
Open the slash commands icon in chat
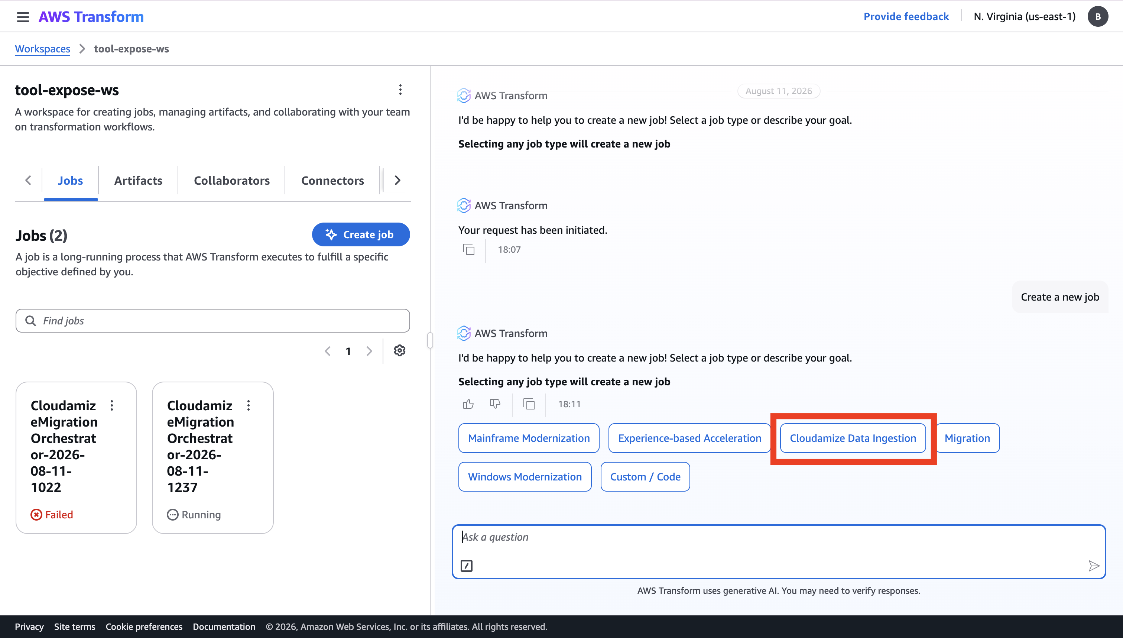(467, 566)
